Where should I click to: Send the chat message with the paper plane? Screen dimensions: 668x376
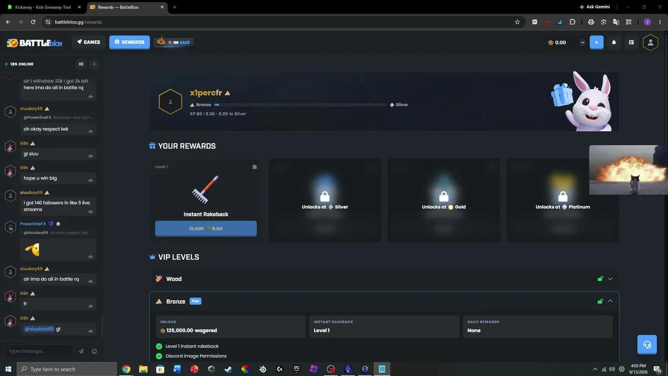(x=81, y=351)
